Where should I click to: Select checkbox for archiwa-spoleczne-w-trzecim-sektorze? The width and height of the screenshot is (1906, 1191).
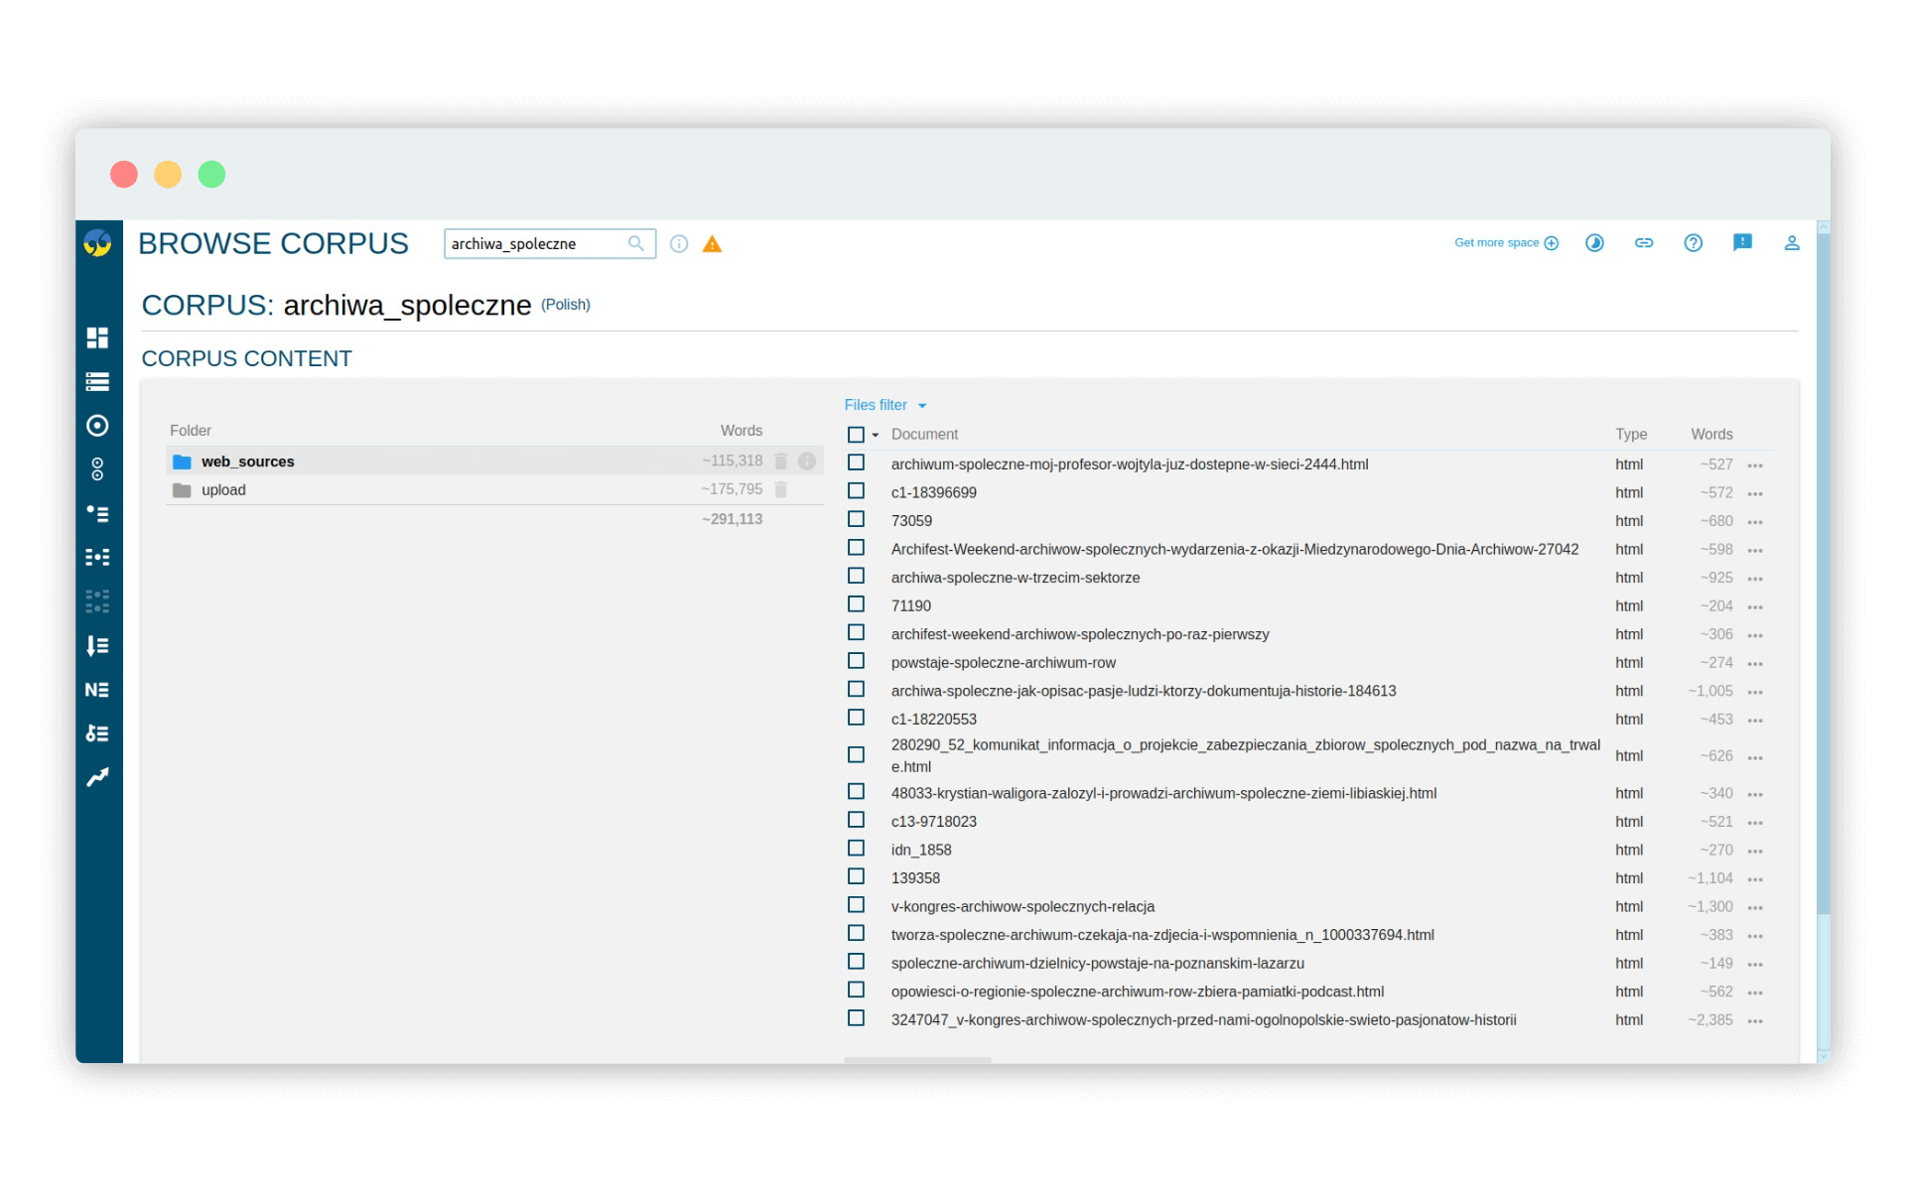tap(856, 576)
